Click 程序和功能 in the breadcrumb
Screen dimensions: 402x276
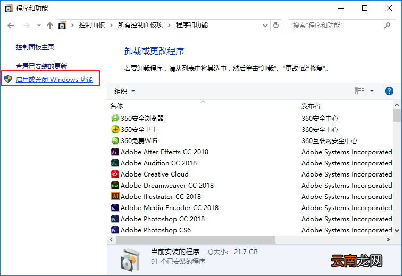[192, 25]
